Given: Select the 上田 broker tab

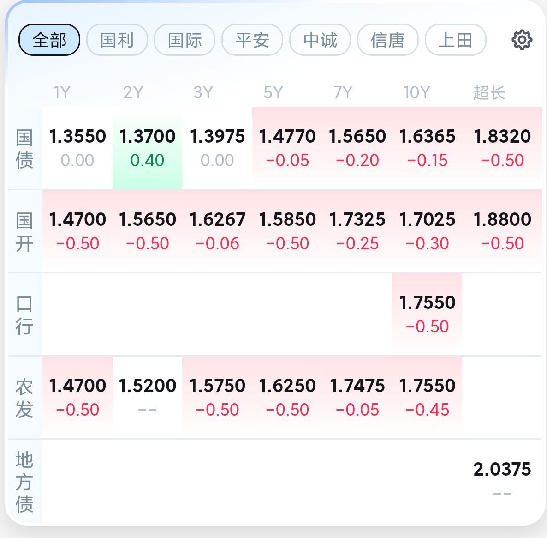Looking at the screenshot, I should click(455, 40).
